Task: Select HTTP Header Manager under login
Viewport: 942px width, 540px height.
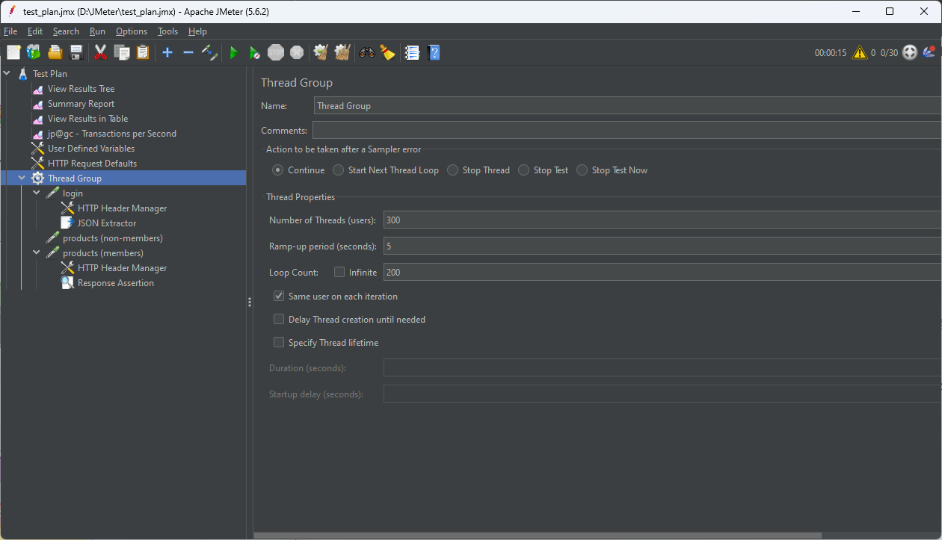Action: [x=122, y=208]
